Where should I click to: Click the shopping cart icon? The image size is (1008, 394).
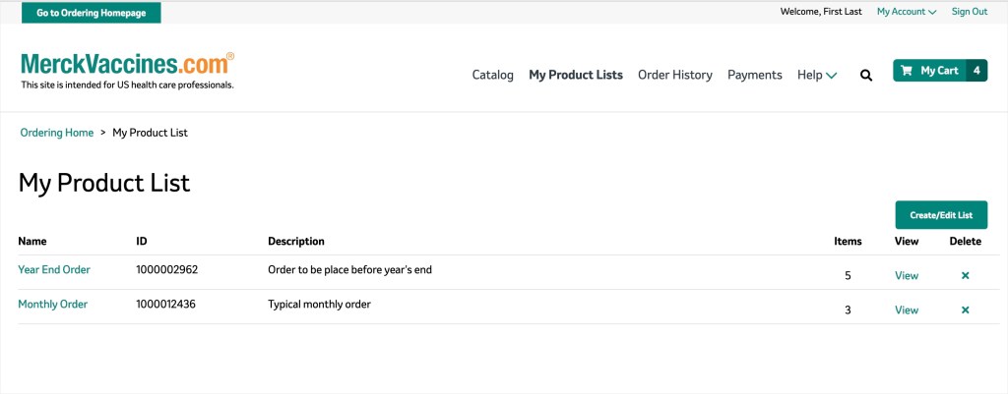[x=907, y=71]
